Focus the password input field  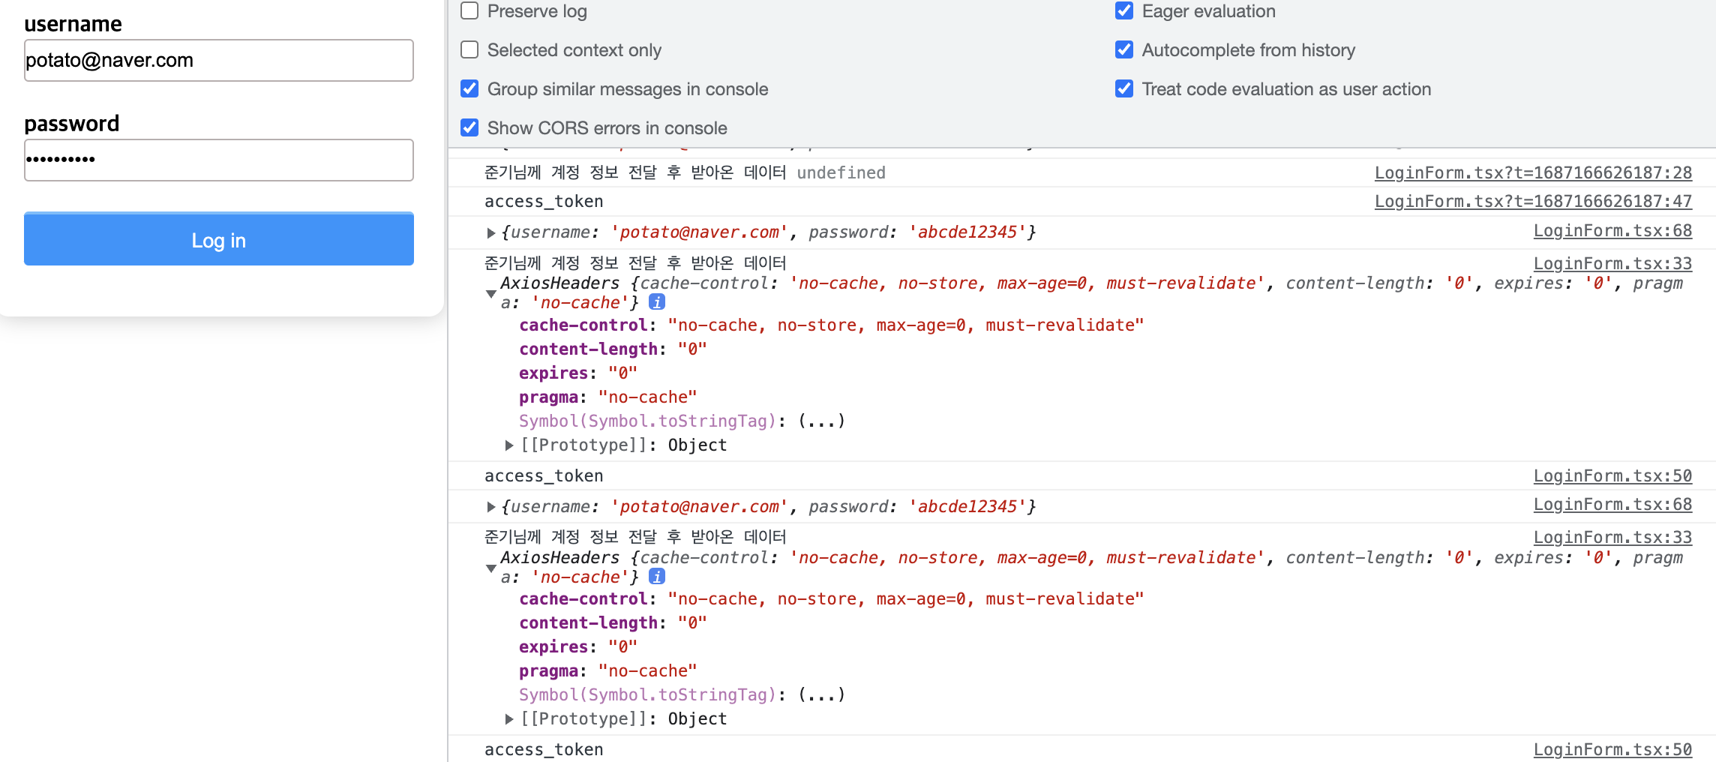click(219, 160)
